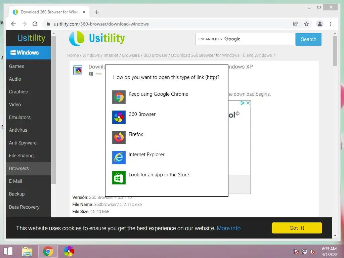Close the Download 360 Browser tab
344x258 pixels.
coord(84,12)
